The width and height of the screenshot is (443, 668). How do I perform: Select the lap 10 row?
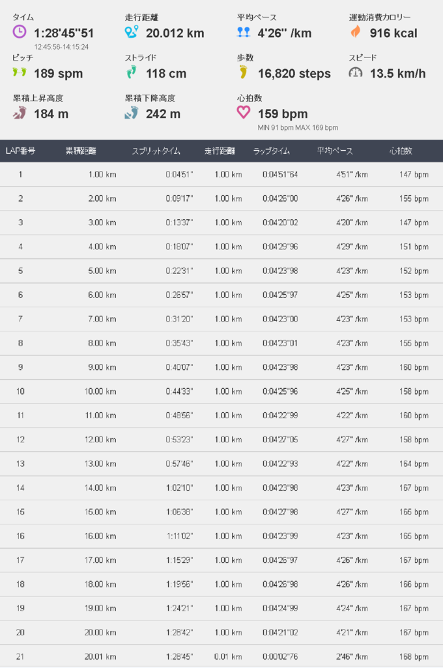[x=221, y=391]
